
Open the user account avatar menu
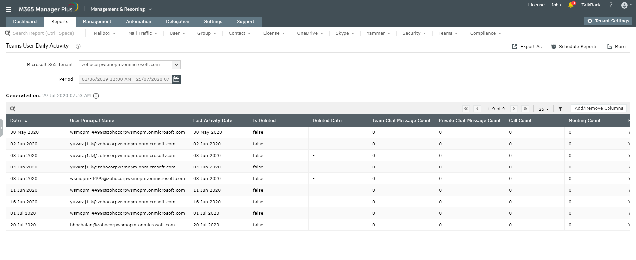click(625, 5)
